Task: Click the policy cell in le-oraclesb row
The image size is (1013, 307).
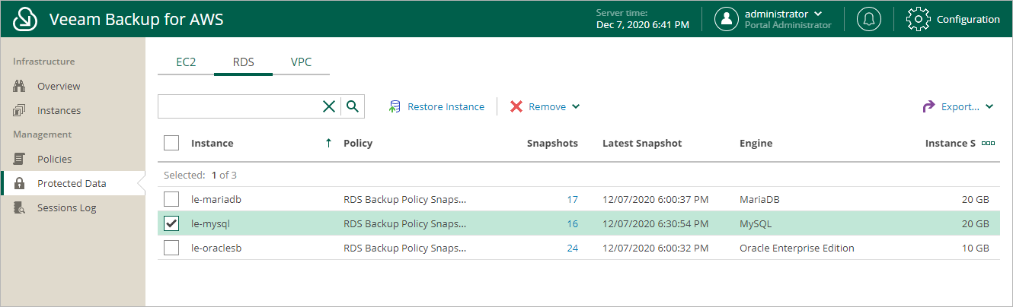Action: [404, 248]
